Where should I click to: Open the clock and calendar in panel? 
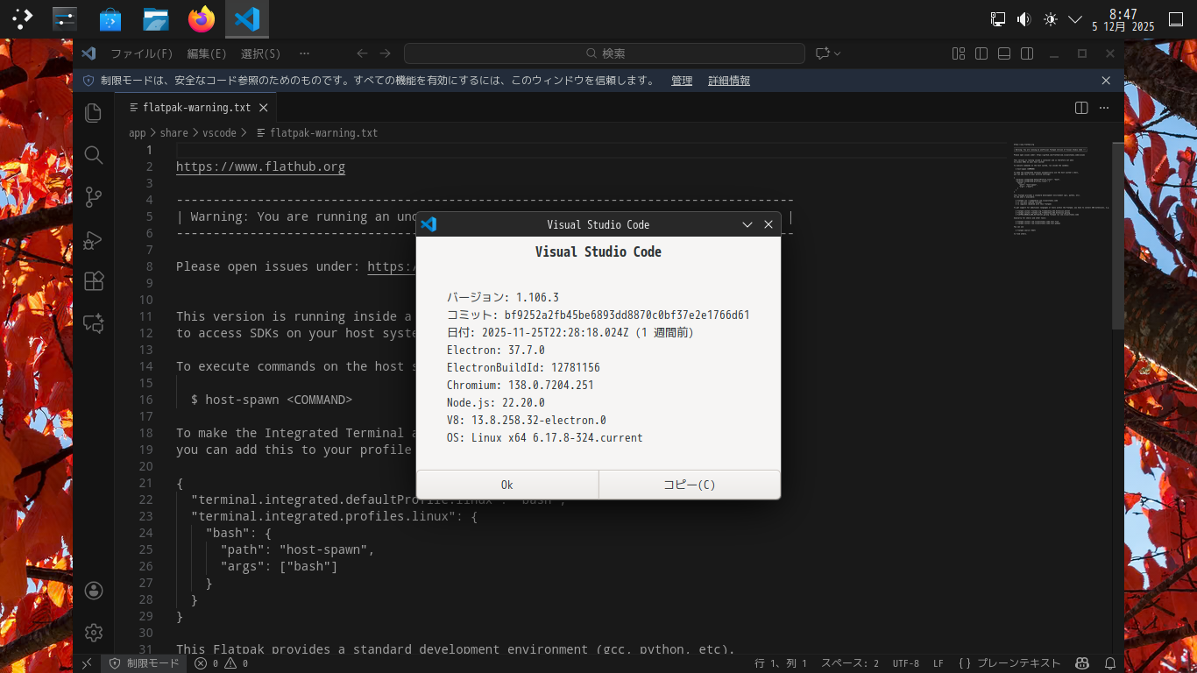1123,19
